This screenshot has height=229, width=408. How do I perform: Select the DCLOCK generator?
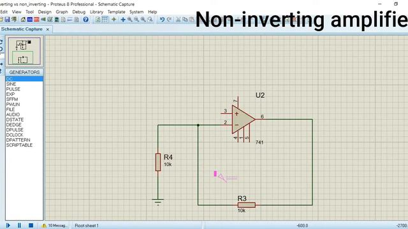24,135
